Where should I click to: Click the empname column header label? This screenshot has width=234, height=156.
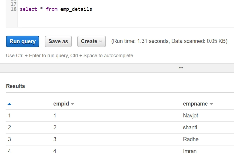tap(195, 104)
